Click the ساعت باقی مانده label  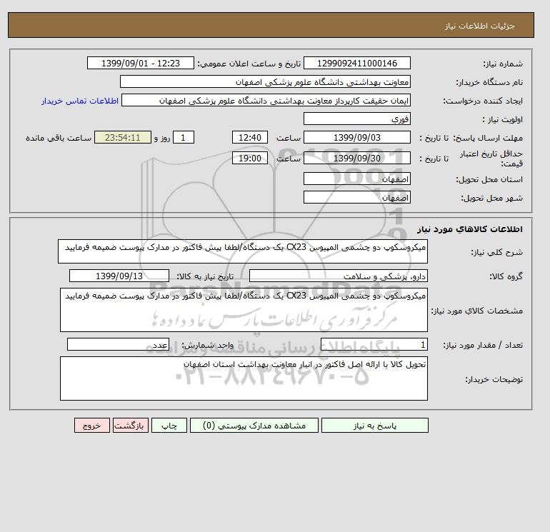[59, 138]
